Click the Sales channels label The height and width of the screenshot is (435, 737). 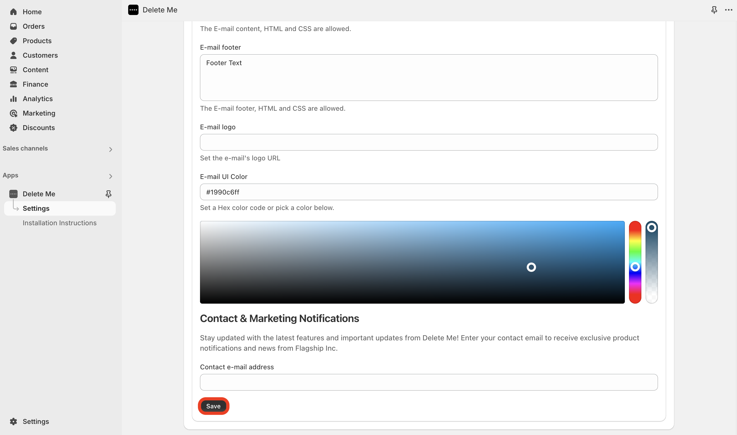click(25, 148)
